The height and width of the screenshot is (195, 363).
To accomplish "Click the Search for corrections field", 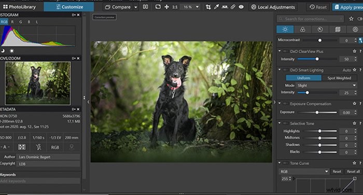I will 311,19.
